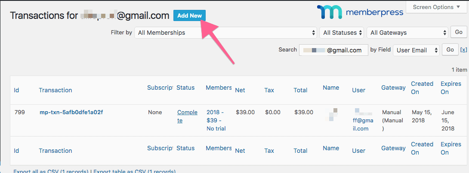Expand the Screen Options panel

[436, 7]
